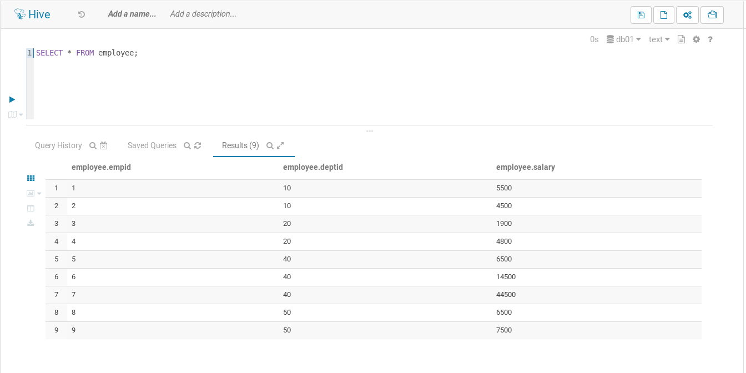
Task: Click the Hive editor logo
Action: pos(32,14)
